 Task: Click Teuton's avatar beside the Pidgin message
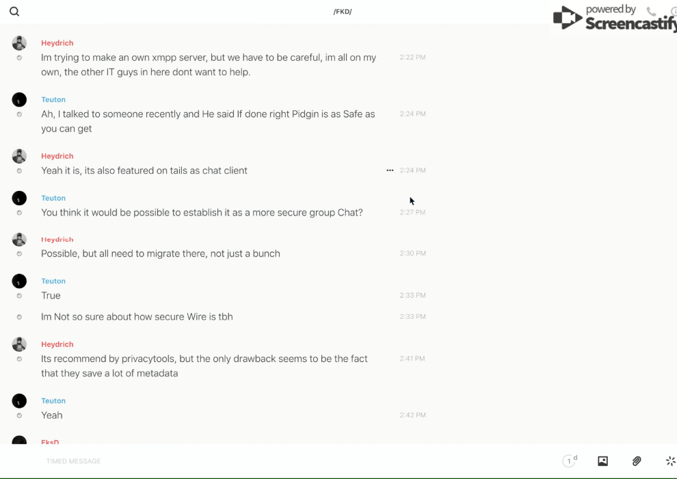point(19,100)
